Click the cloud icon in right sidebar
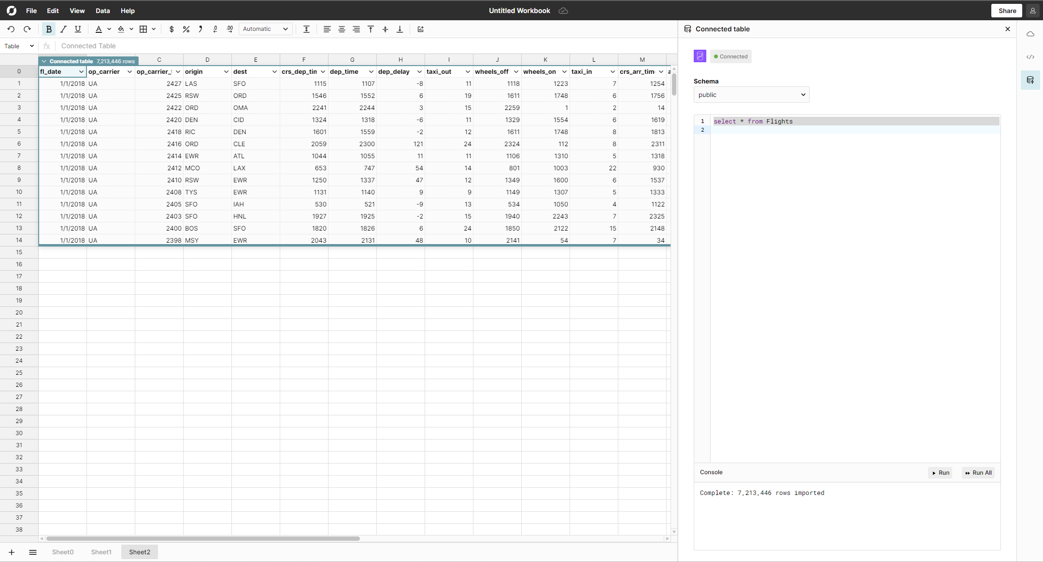Screen dimensions: 1043x562 (1030, 34)
